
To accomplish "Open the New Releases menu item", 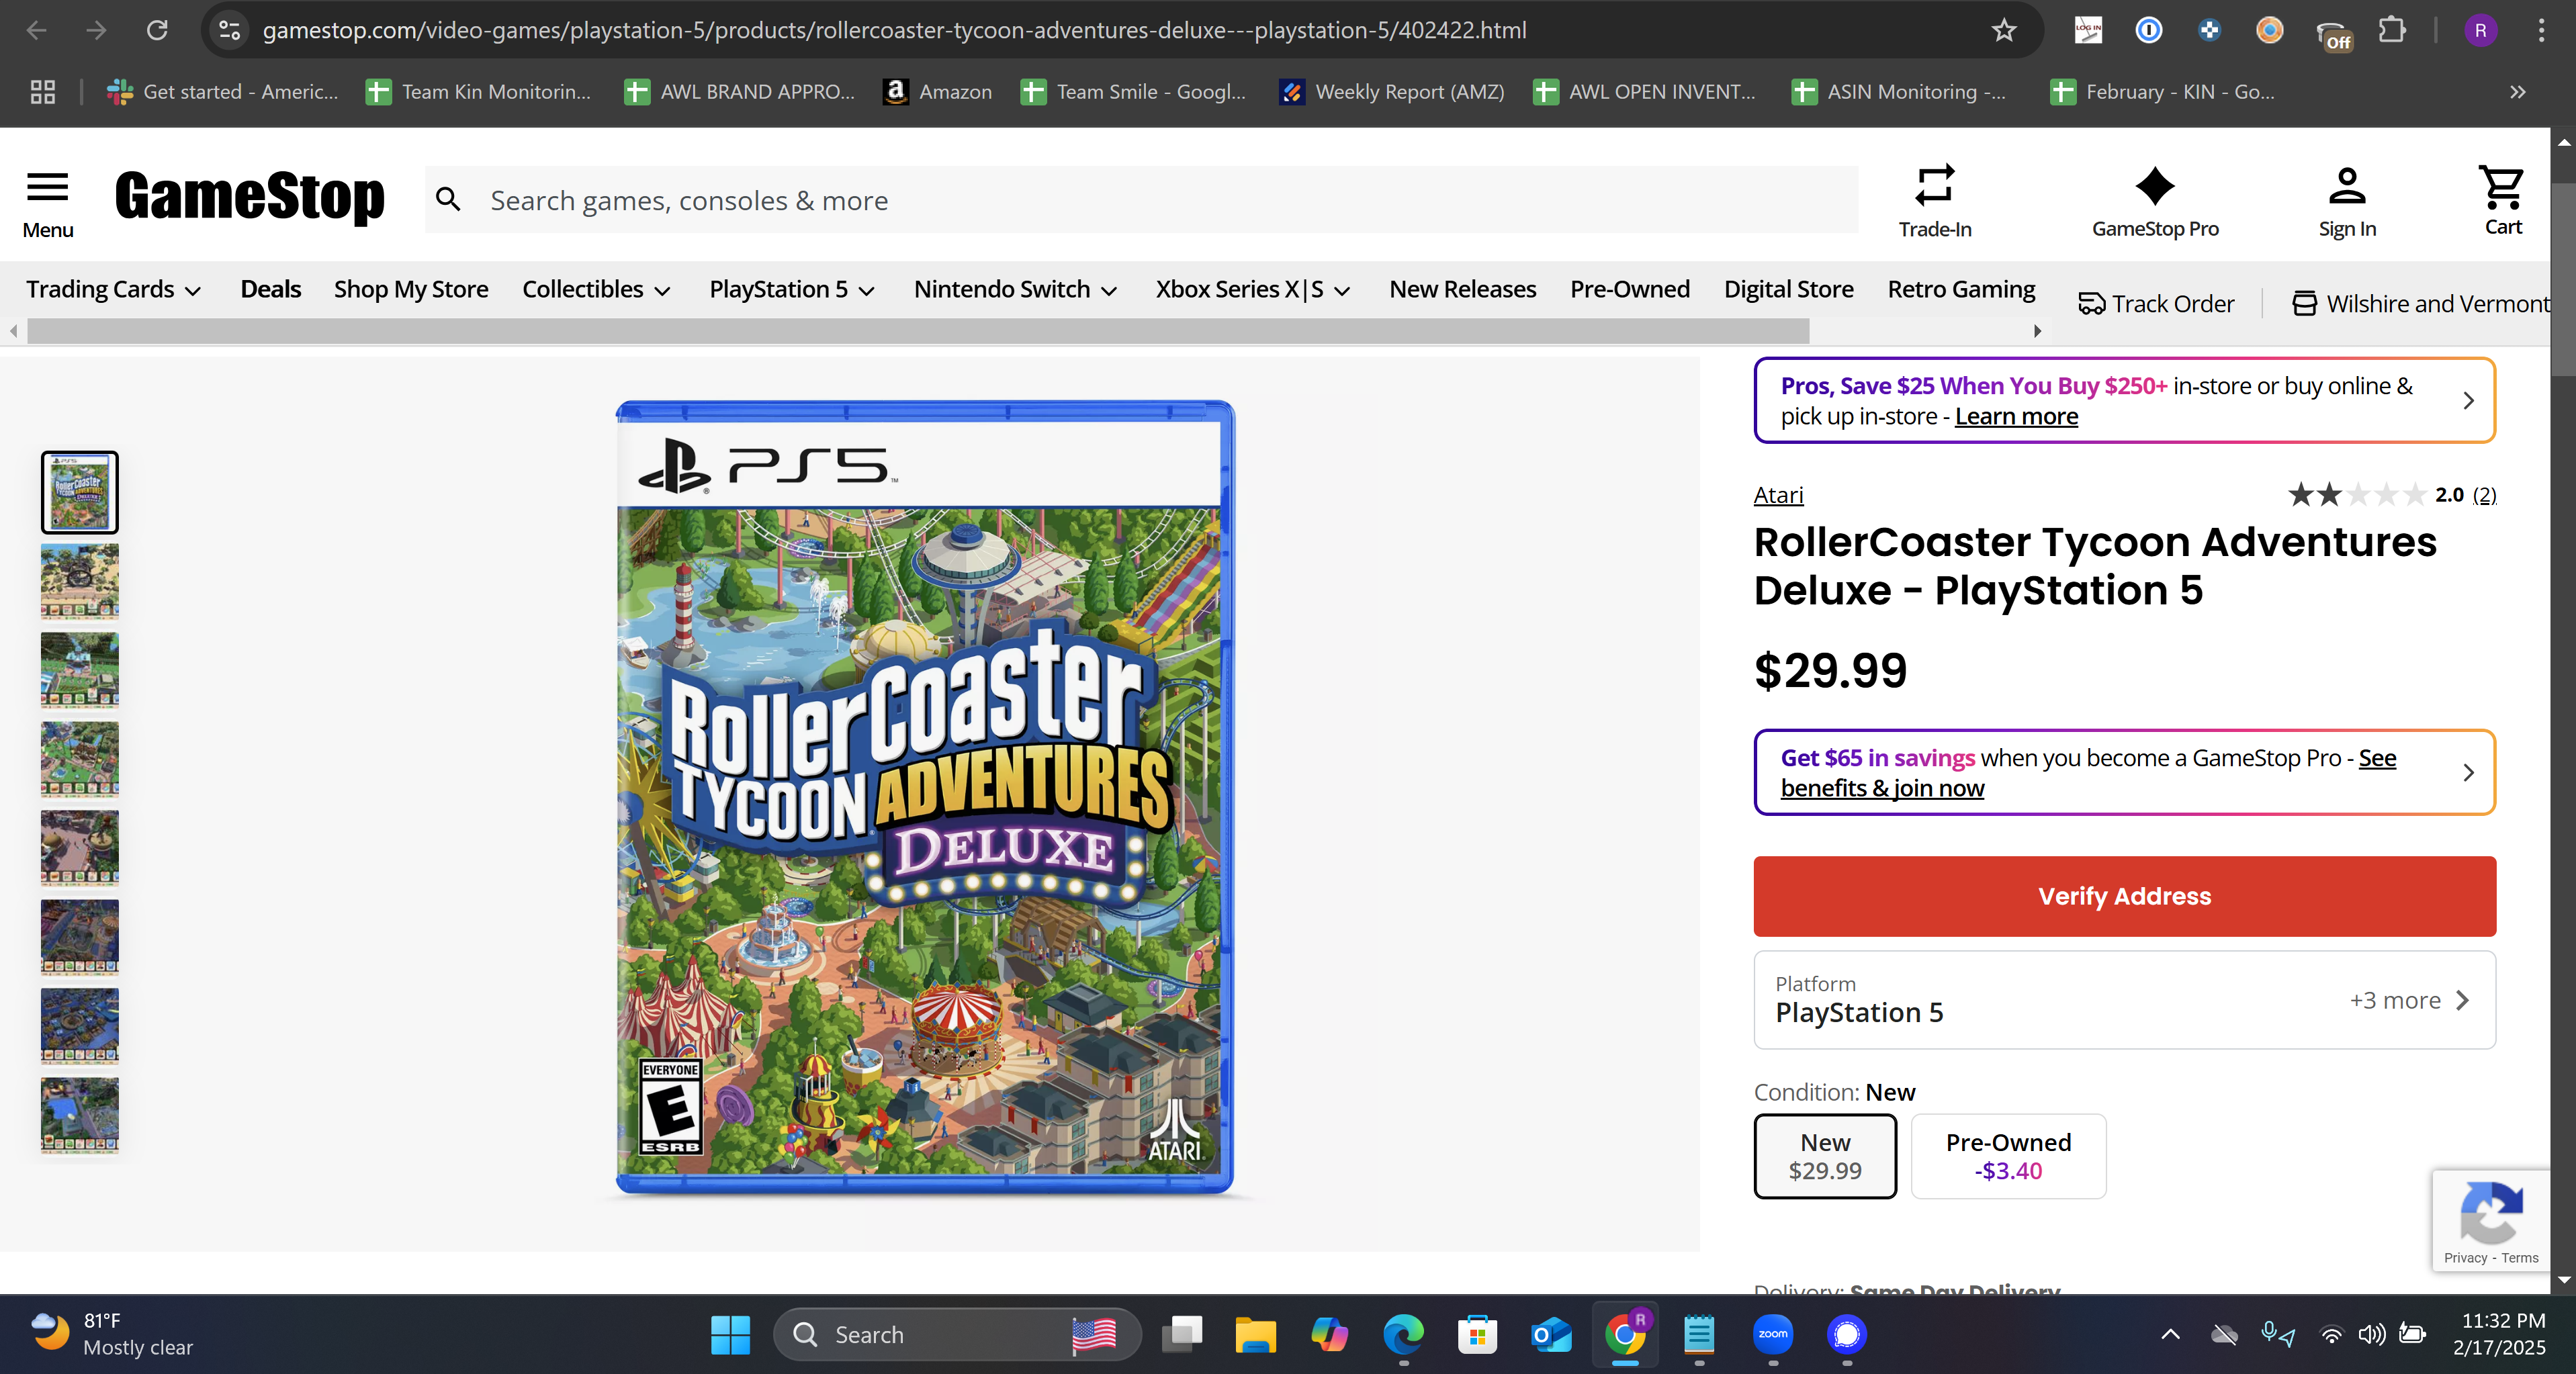I will click(x=1462, y=290).
